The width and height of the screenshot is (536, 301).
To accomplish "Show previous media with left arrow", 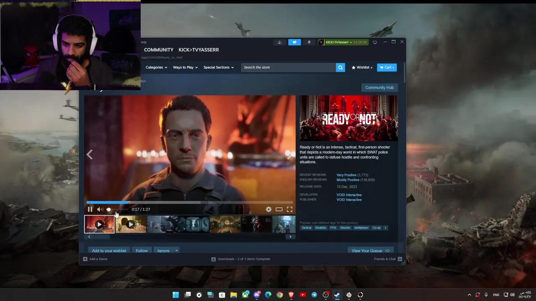I will [89, 155].
